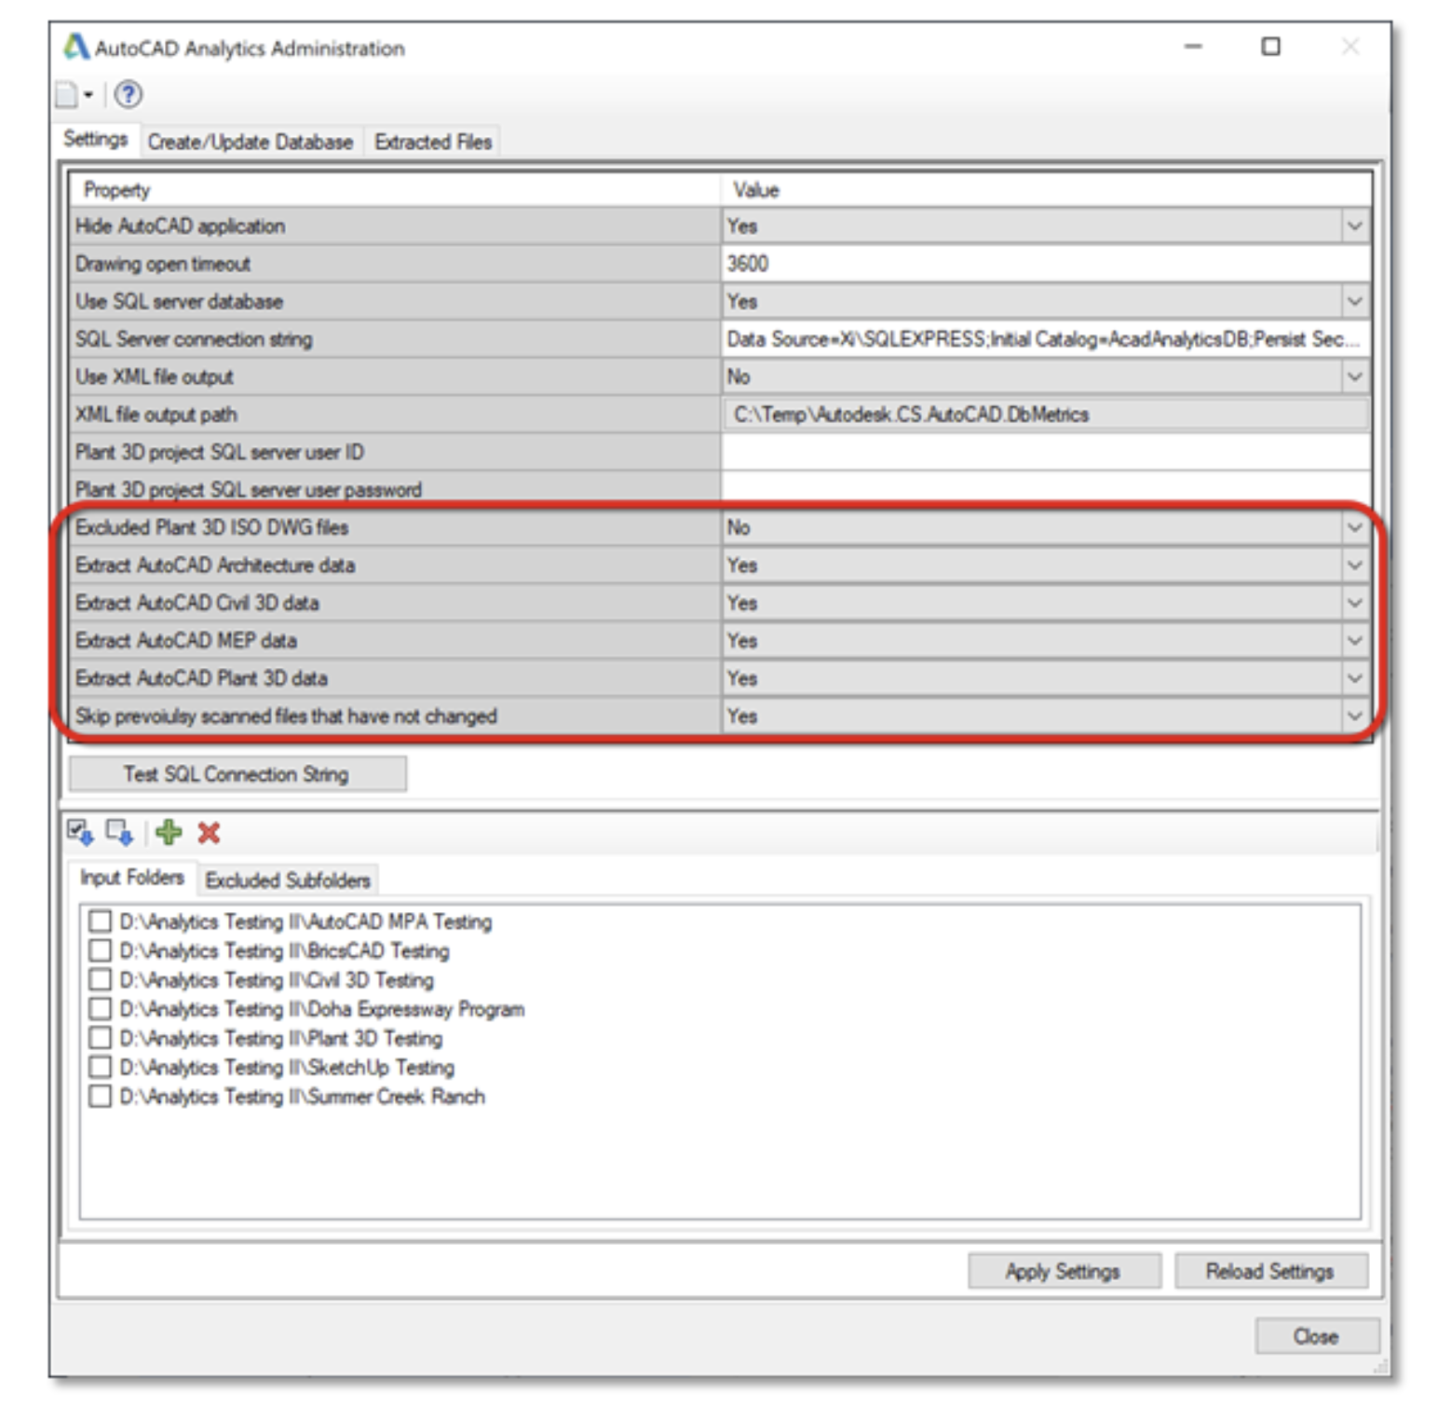Screen dimensions: 1451x1419
Task: Expand the Use SQL server database dropdown
Action: 1355,302
